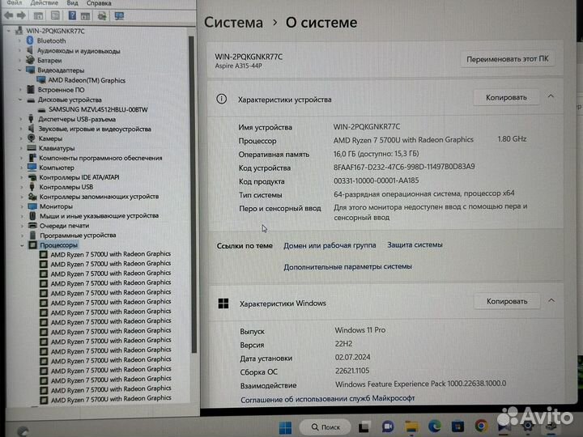Click the OS build value 22621.1105
Image resolution: width=583 pixels, height=437 pixels.
[352, 371]
